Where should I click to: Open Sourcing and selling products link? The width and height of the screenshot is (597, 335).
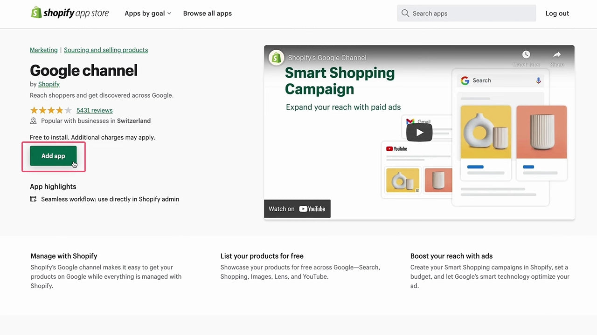(106, 50)
